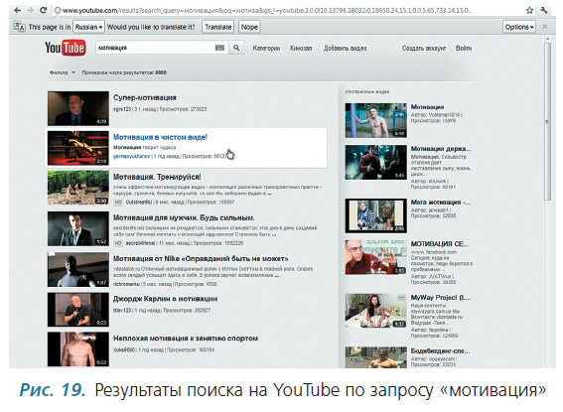Screen dimensions: 563x412
Task: Expand the translate Options dropdown
Action: click(x=519, y=27)
